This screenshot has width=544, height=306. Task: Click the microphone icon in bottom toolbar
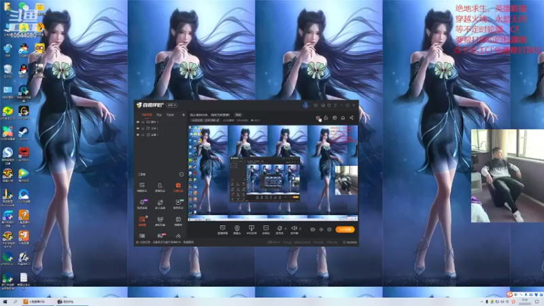point(279,228)
